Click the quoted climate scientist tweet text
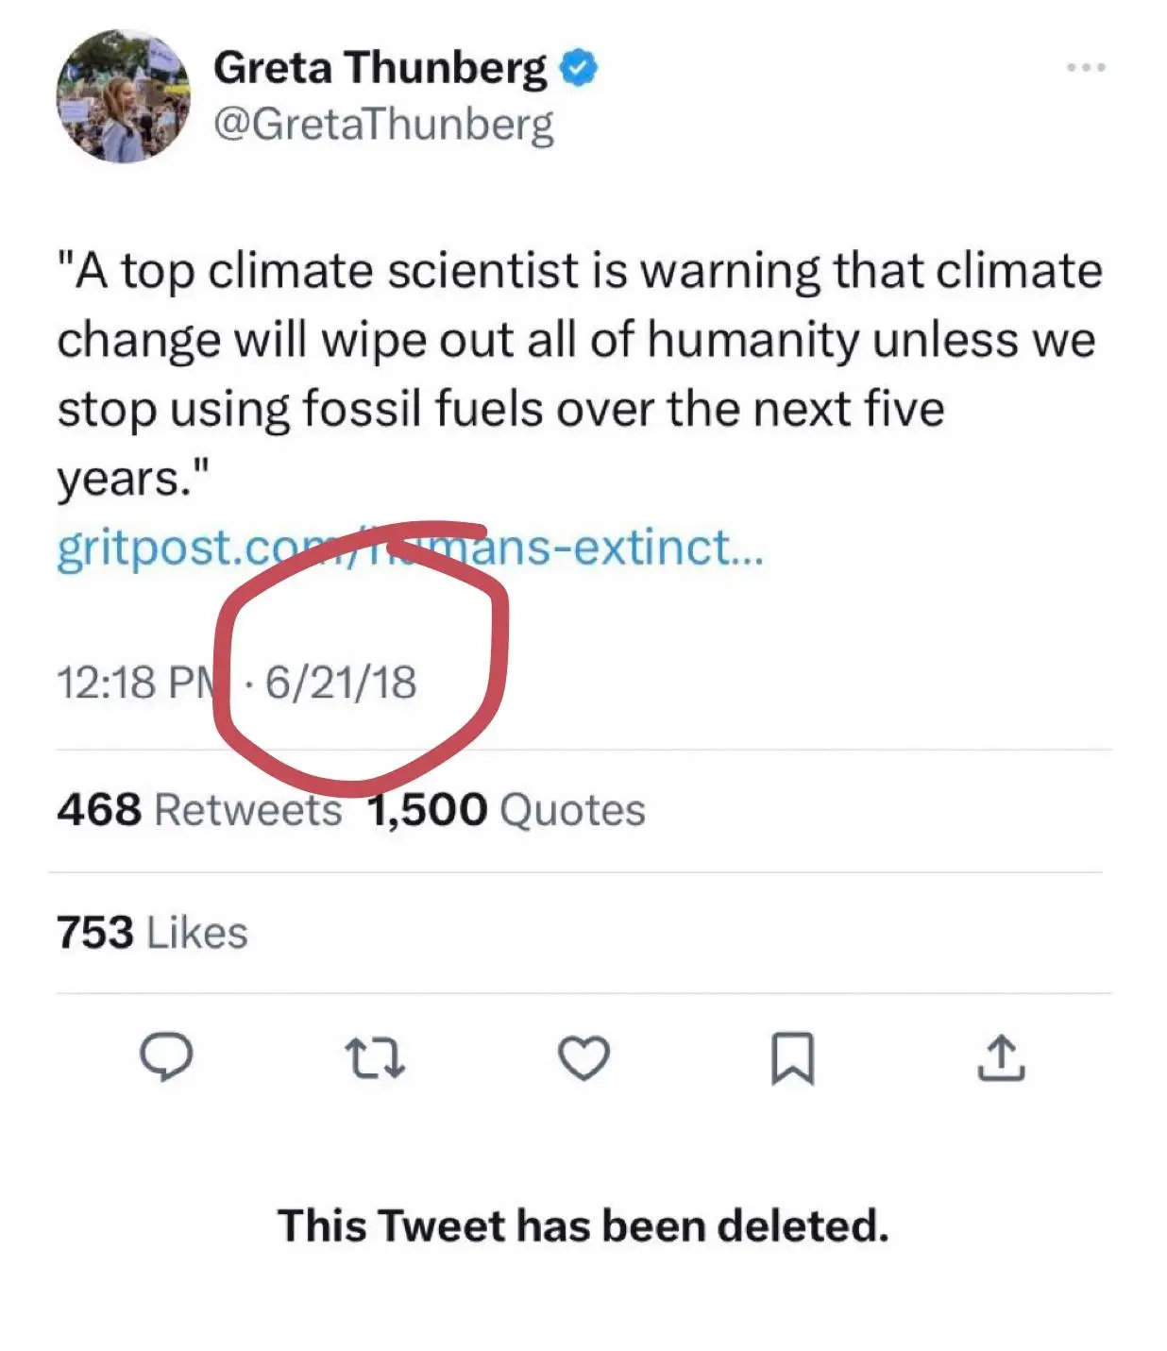Screen dimensions: 1167x1351 [x=578, y=340]
